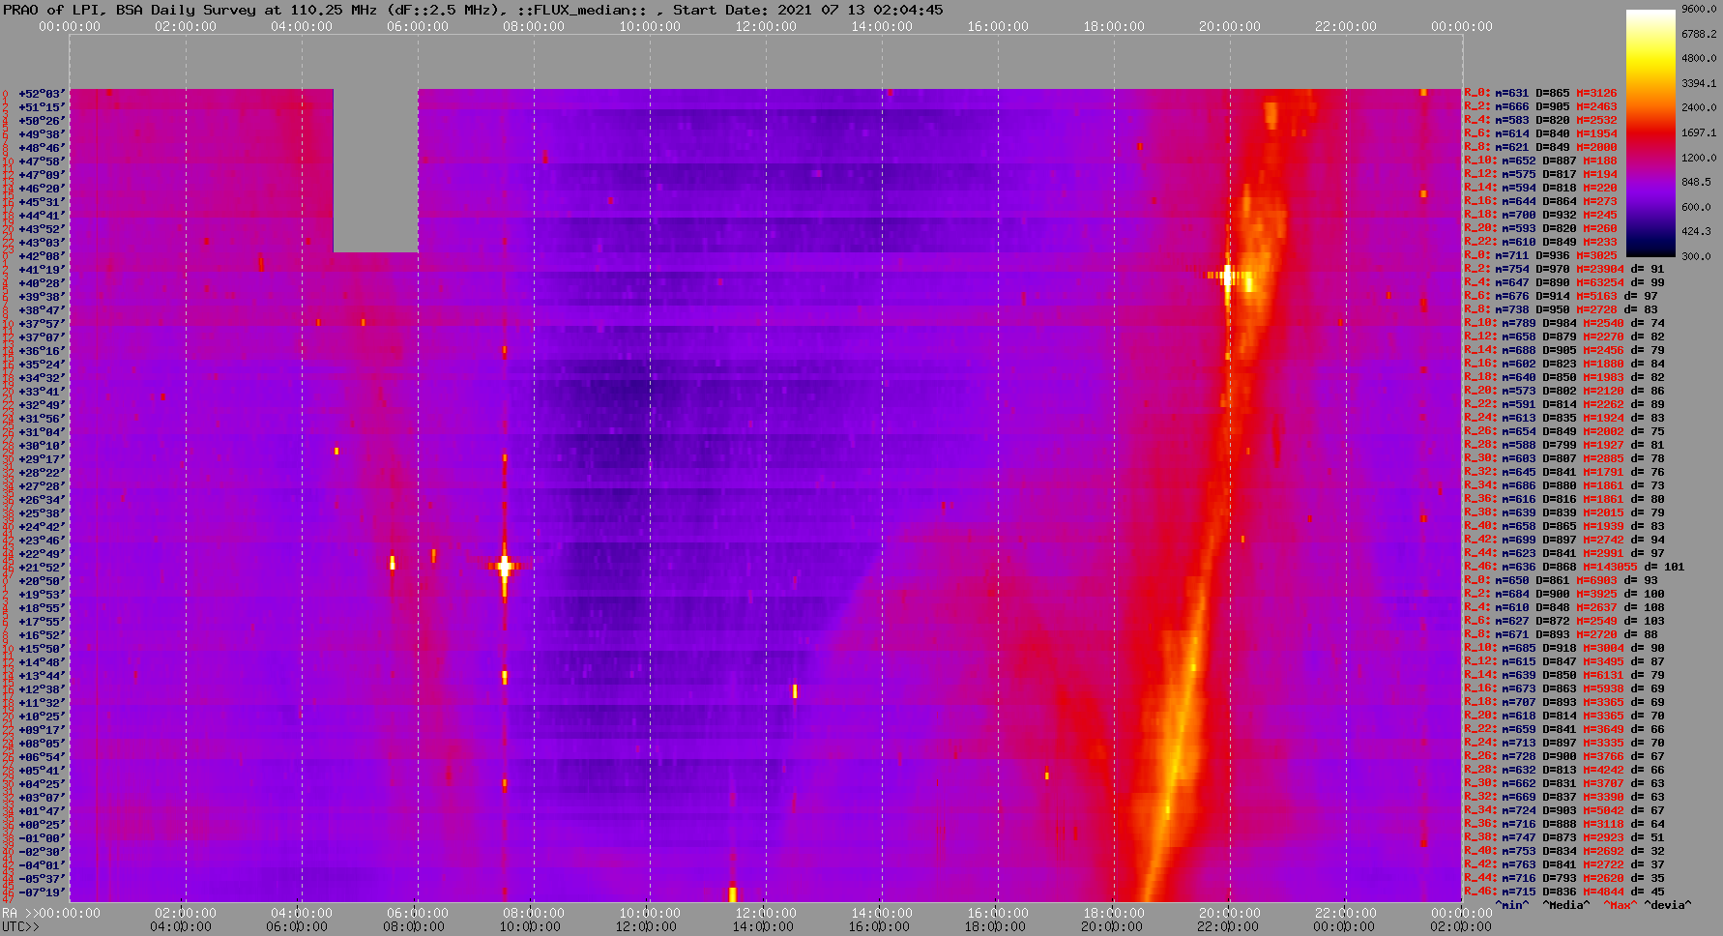This screenshot has width=1723, height=936.
Task: Click the UTC>> axis label
Action: tap(21, 927)
